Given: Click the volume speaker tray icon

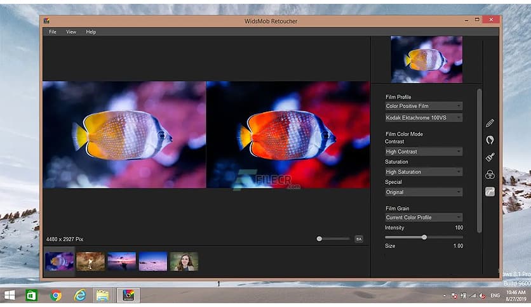Looking at the screenshot, I should (483, 296).
